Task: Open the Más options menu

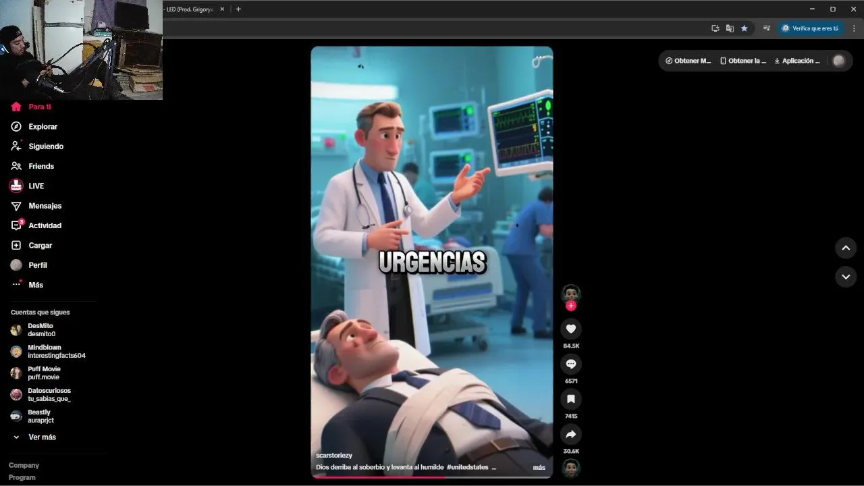Action: (27, 285)
